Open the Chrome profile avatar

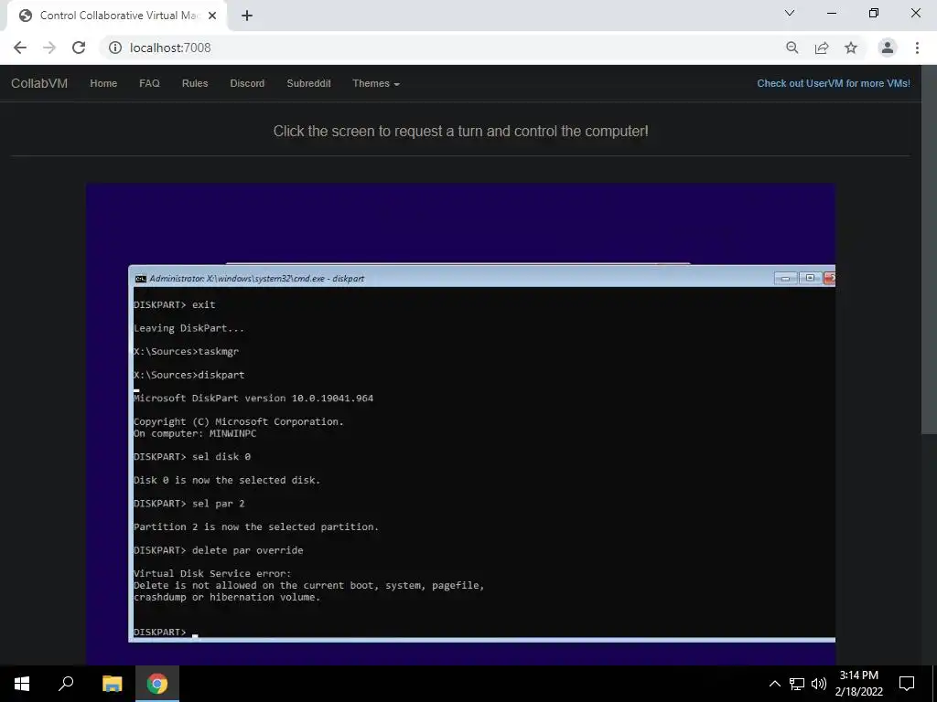(x=888, y=48)
